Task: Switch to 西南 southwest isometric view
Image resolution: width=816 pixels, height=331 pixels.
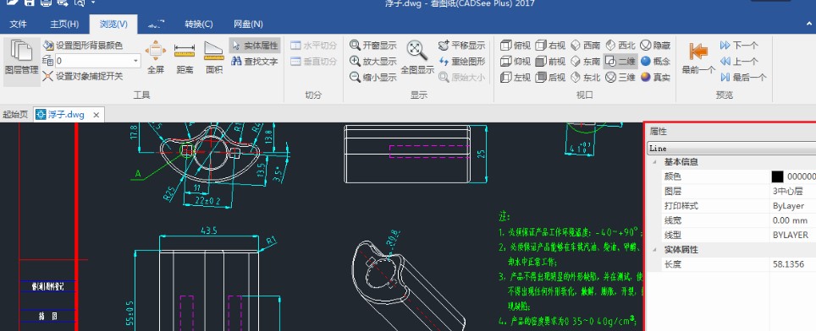Action: point(586,46)
